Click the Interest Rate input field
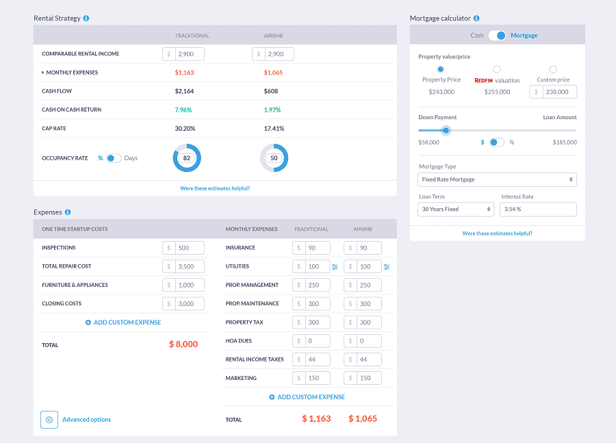 coord(538,209)
